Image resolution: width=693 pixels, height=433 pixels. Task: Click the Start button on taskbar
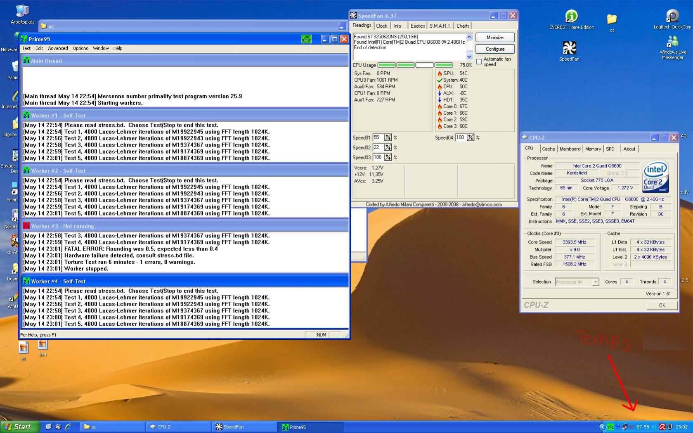click(19, 427)
